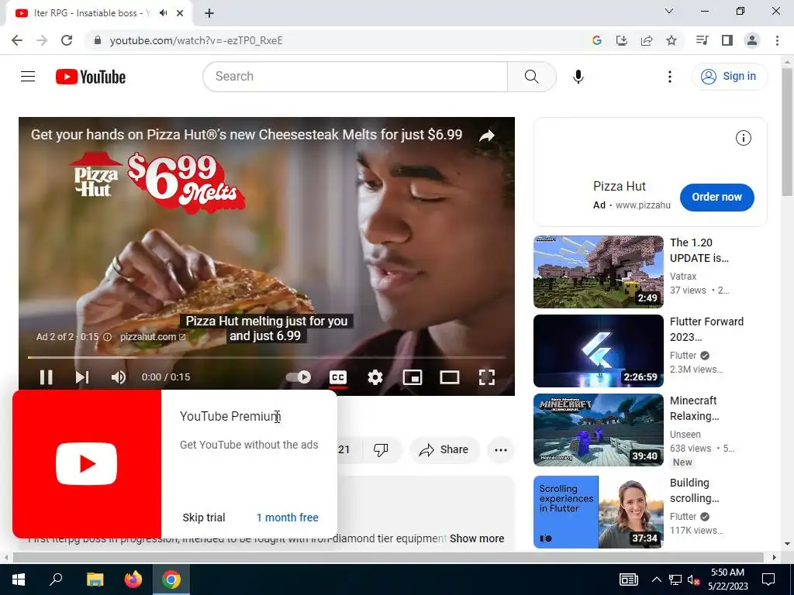Screen dimensions: 794x595
Task: Mute the tab via speaker icon
Action: click(x=163, y=13)
